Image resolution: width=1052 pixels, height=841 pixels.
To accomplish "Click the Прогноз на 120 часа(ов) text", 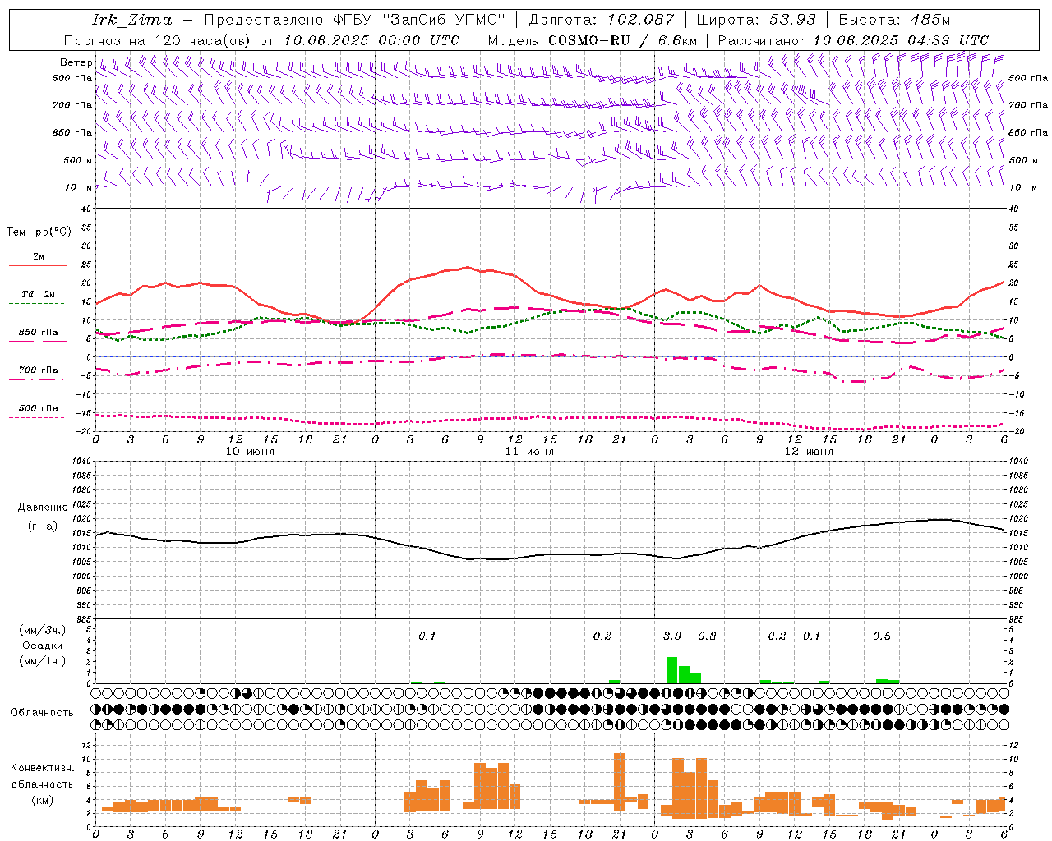I will (x=159, y=40).
